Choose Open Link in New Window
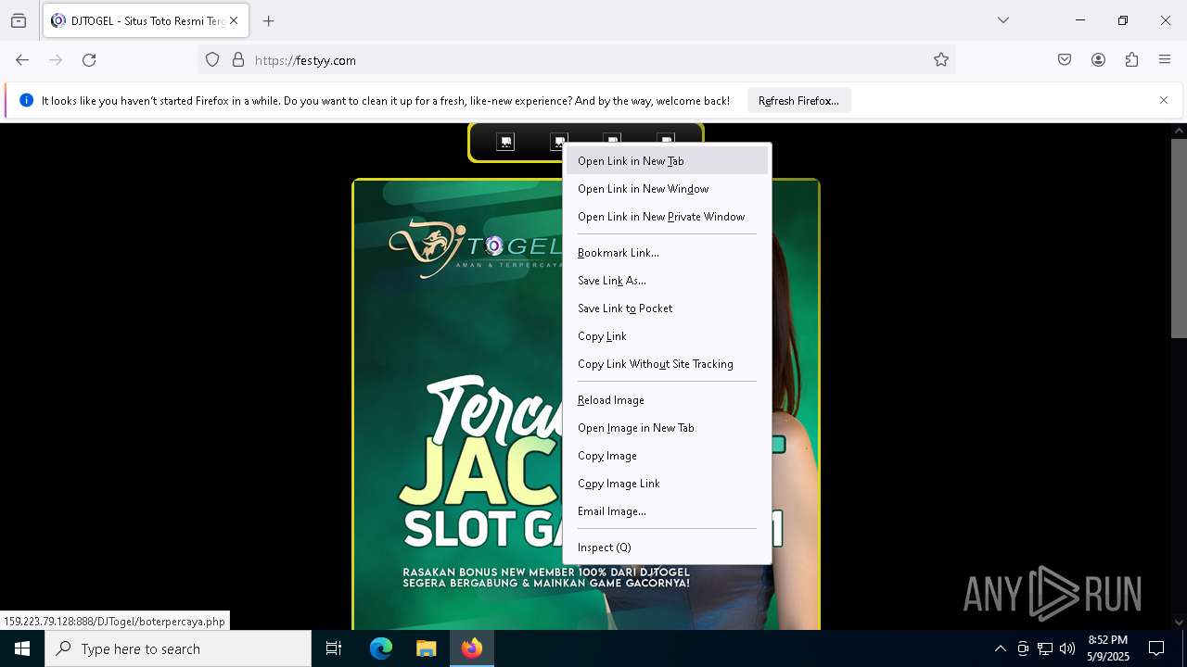Viewport: 1187px width, 667px height. (667, 189)
